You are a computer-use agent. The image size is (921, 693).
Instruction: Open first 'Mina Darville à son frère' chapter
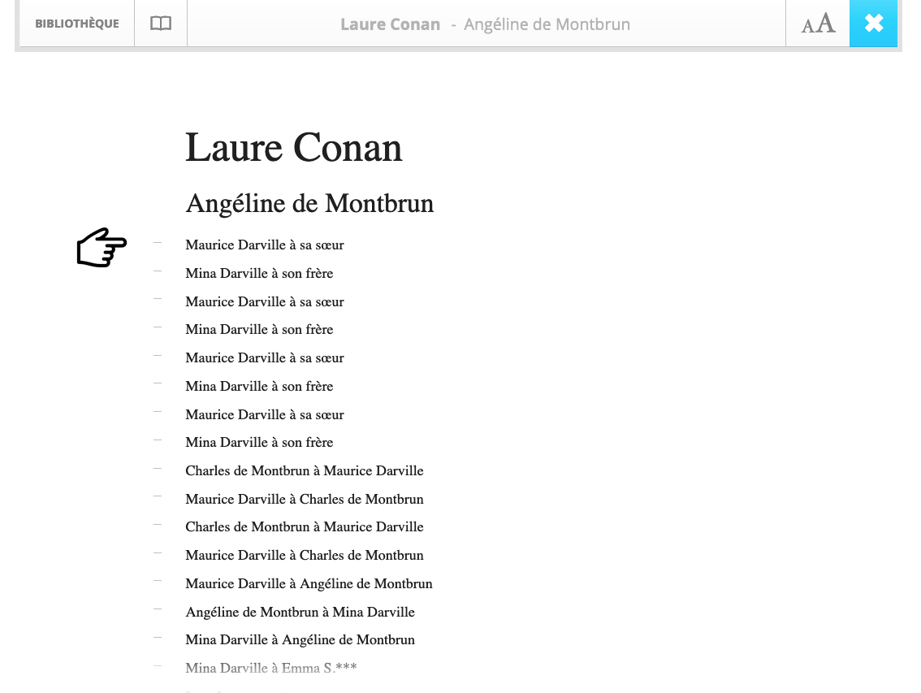point(259,274)
